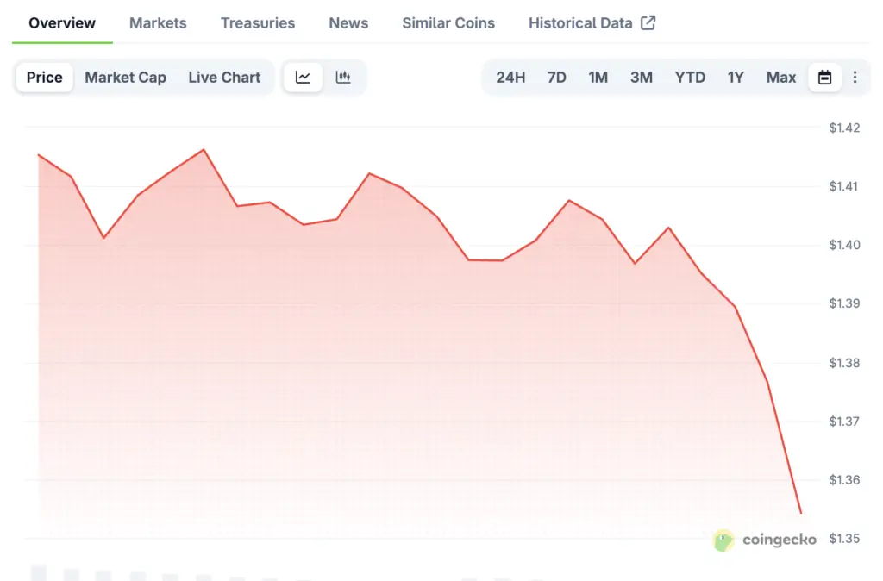This screenshot has width=883, height=581.
Task: Toggle chart to Market Cap view
Action: tap(125, 78)
